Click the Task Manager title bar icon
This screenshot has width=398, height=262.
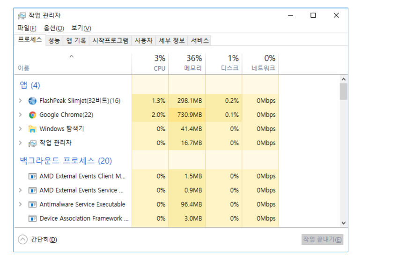(22, 15)
